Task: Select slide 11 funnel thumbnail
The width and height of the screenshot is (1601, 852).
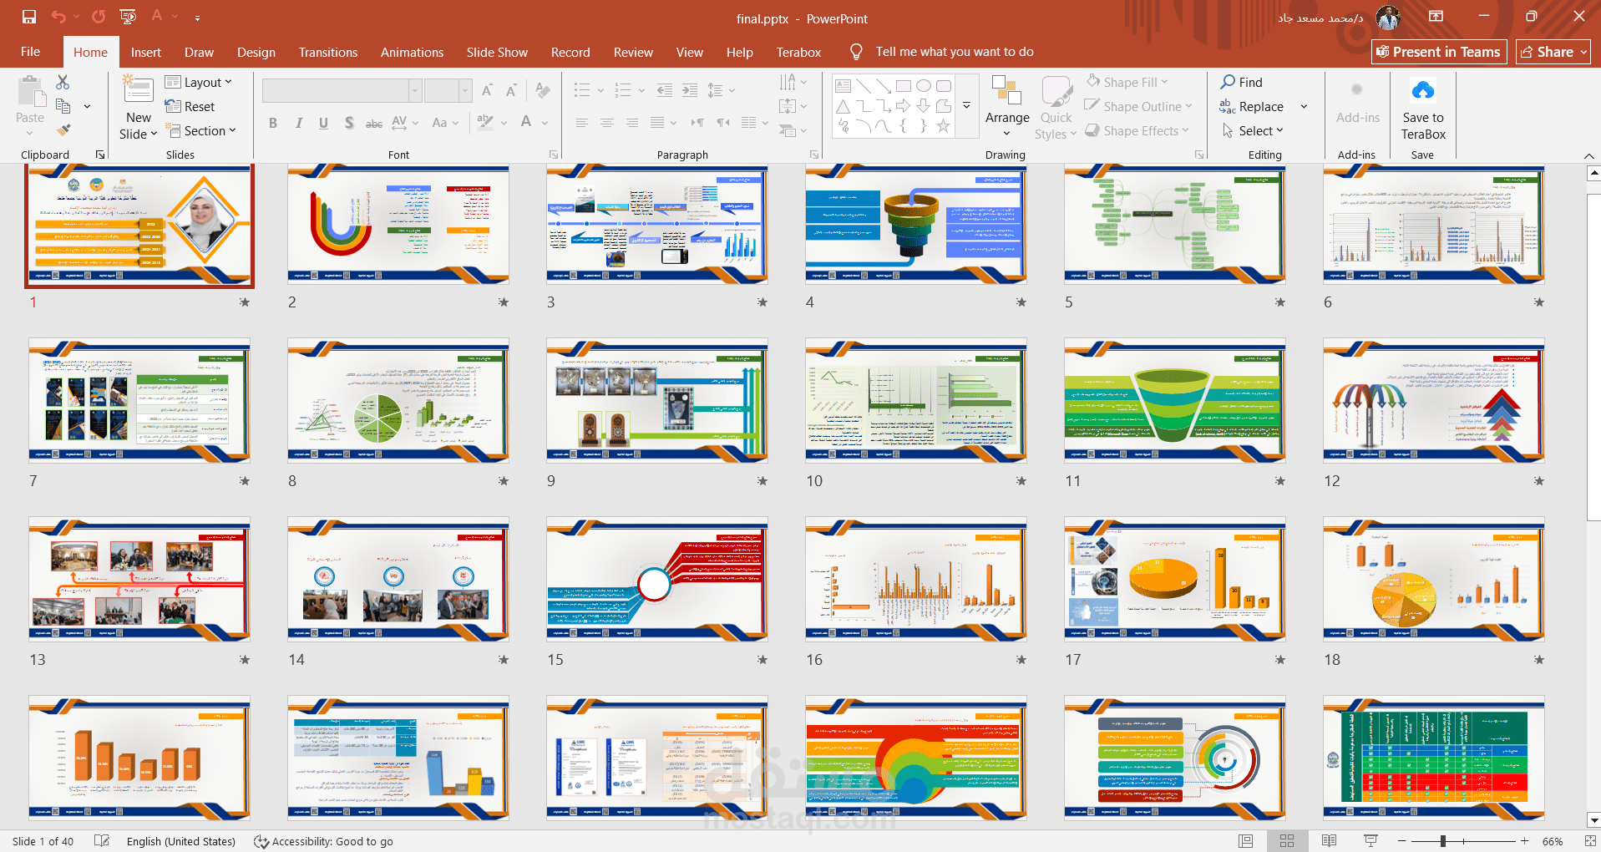Action: pyautogui.click(x=1174, y=400)
